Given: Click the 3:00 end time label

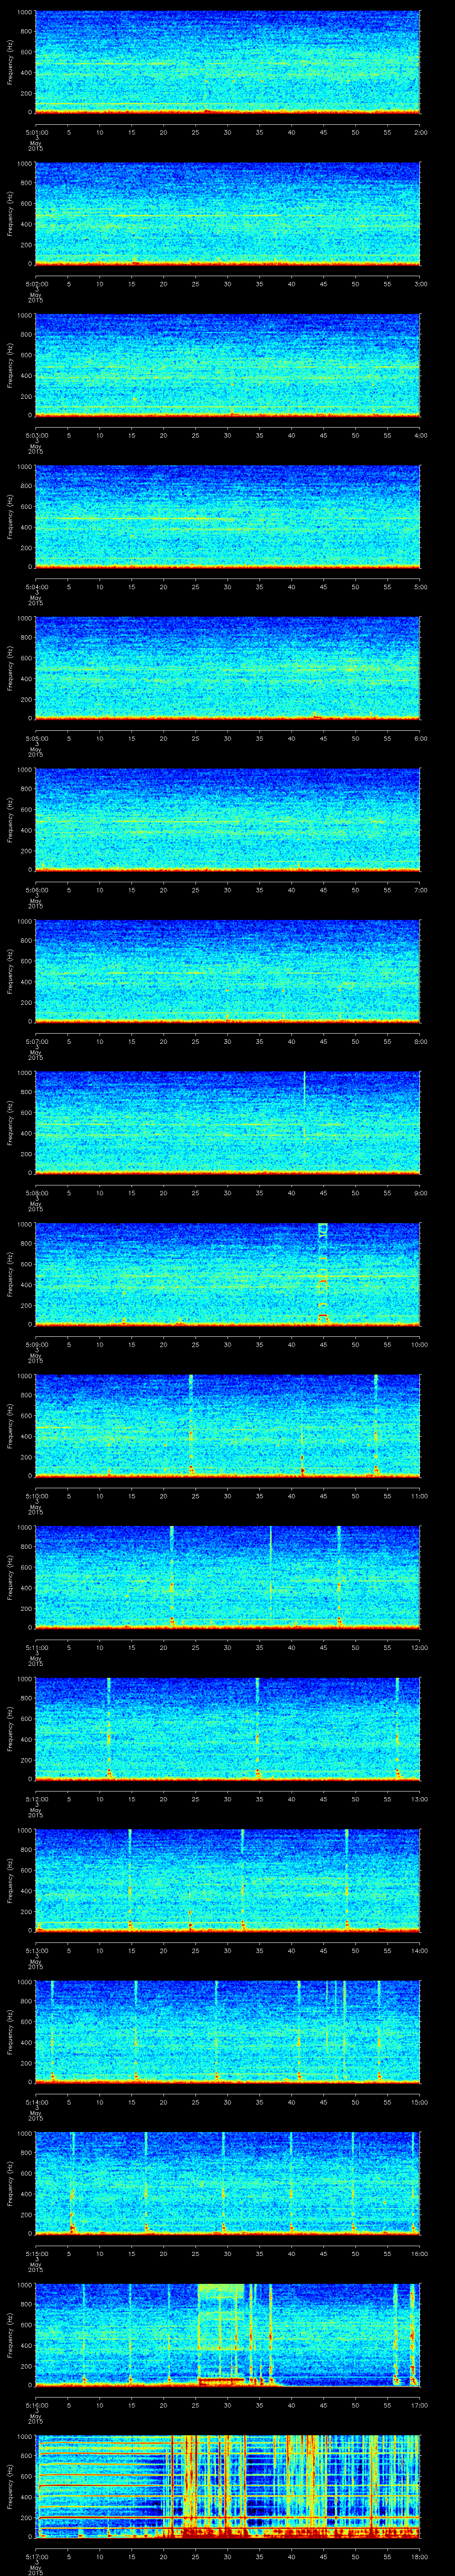Looking at the screenshot, I should tap(420, 284).
